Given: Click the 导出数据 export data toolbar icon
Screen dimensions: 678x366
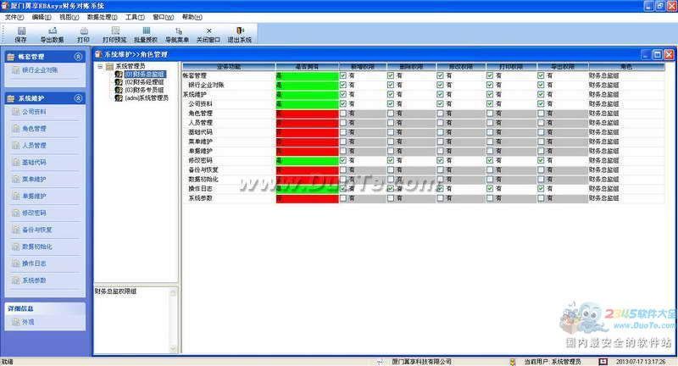Looking at the screenshot, I should point(53,35).
